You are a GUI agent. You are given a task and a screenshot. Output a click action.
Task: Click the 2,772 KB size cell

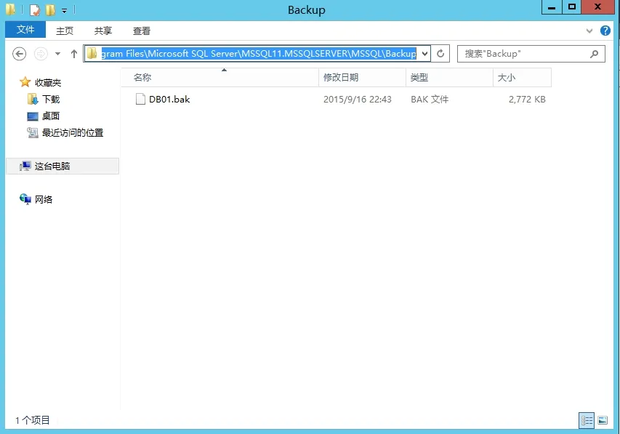tap(527, 100)
